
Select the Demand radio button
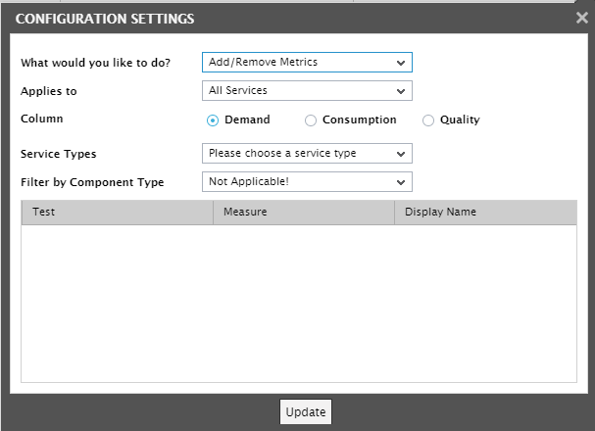click(213, 120)
